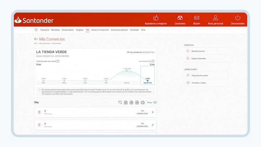The width and height of the screenshot is (261, 147).
Task: Select Junio point on the chart
Action: click(x=85, y=80)
